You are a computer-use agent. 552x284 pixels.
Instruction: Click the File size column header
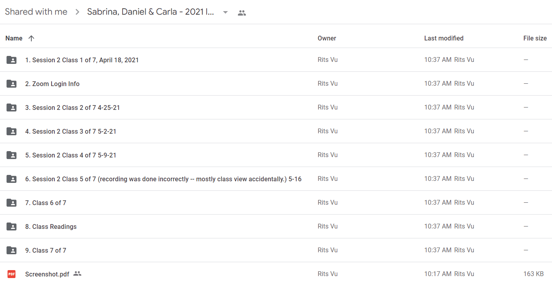[535, 38]
